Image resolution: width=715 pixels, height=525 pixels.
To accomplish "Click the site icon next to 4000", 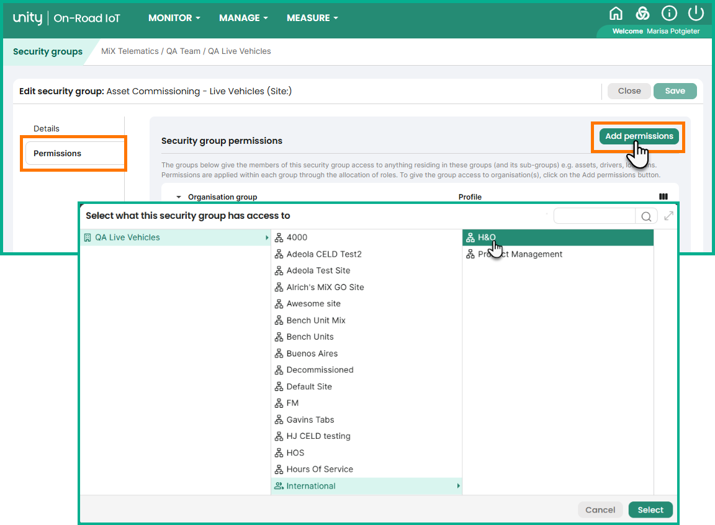I will tap(279, 237).
